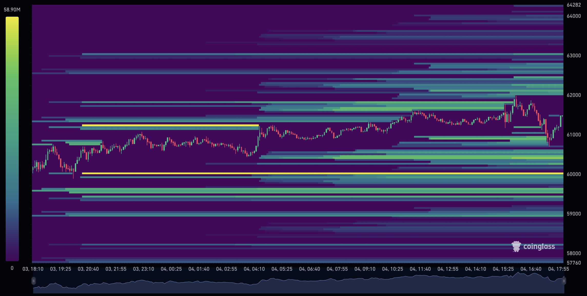Viewport: 587px width, 296px height.
Task: Click the 62000 price axis label
Action: pyautogui.click(x=574, y=95)
